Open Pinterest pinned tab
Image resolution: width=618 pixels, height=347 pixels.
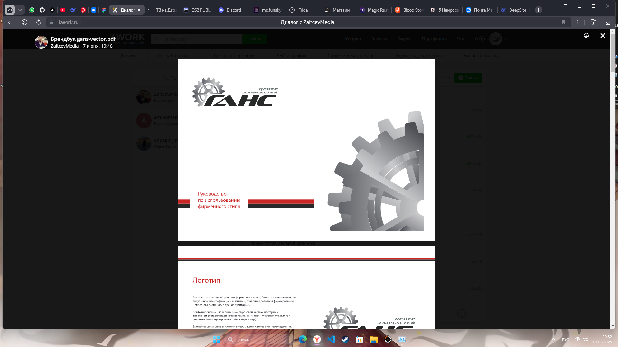[x=83, y=10]
